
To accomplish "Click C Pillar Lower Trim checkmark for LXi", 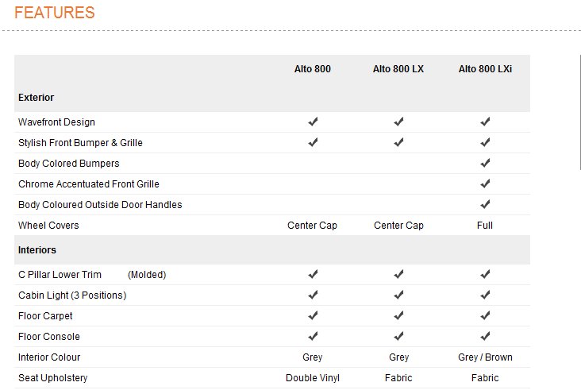I will [x=485, y=274].
